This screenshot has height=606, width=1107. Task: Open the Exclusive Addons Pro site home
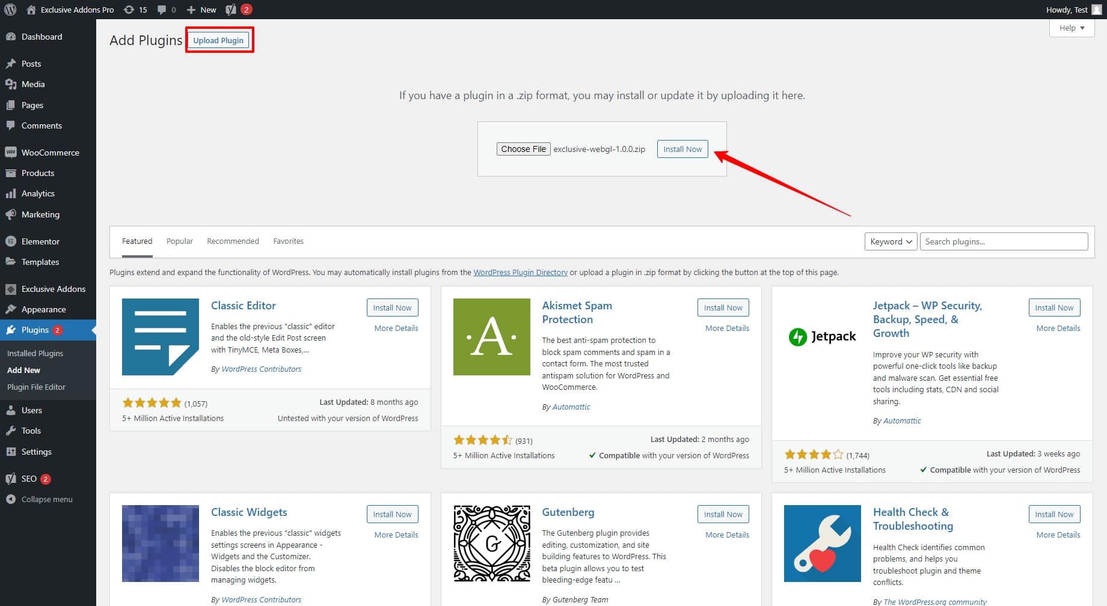click(x=70, y=10)
